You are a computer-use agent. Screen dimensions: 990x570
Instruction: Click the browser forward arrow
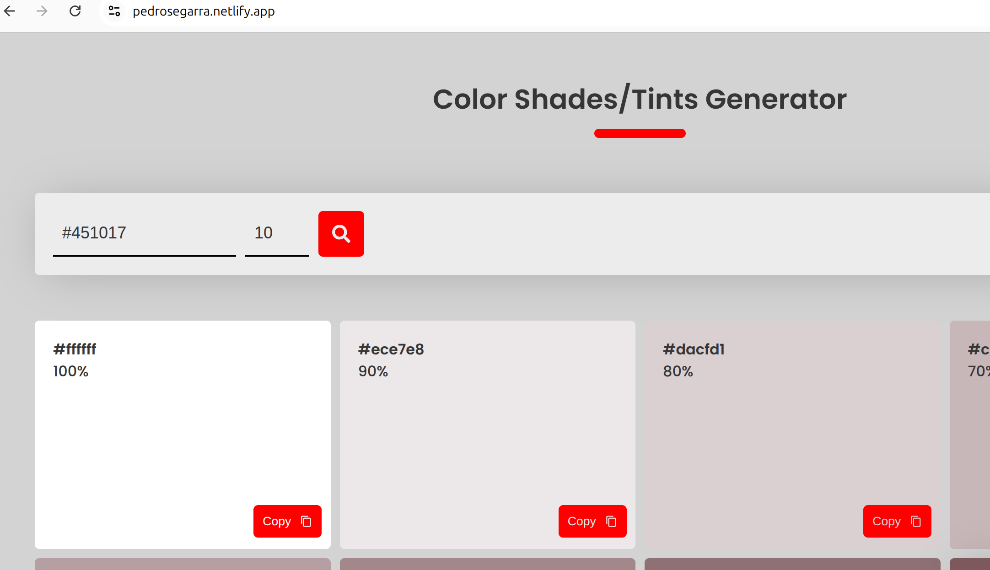[42, 11]
